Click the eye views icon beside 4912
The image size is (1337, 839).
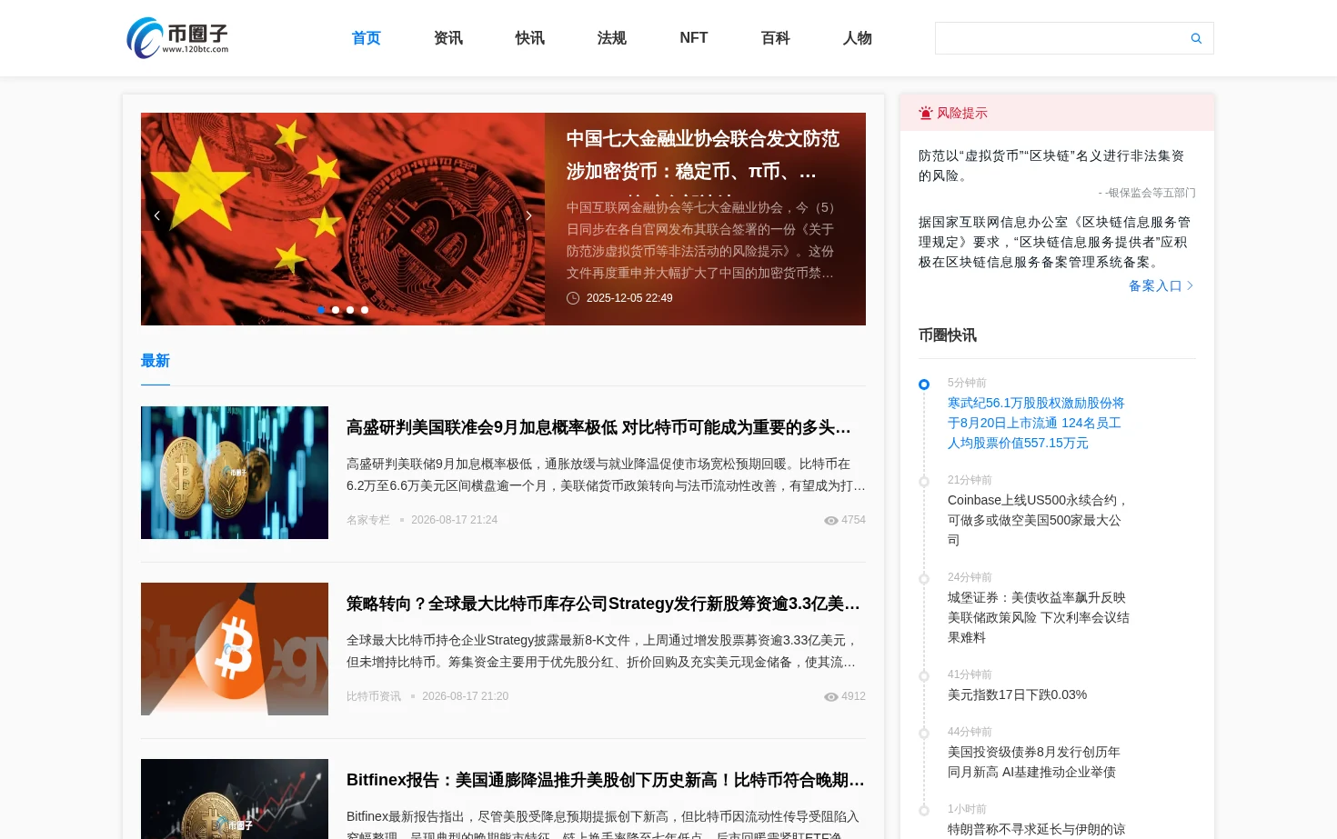(x=830, y=697)
